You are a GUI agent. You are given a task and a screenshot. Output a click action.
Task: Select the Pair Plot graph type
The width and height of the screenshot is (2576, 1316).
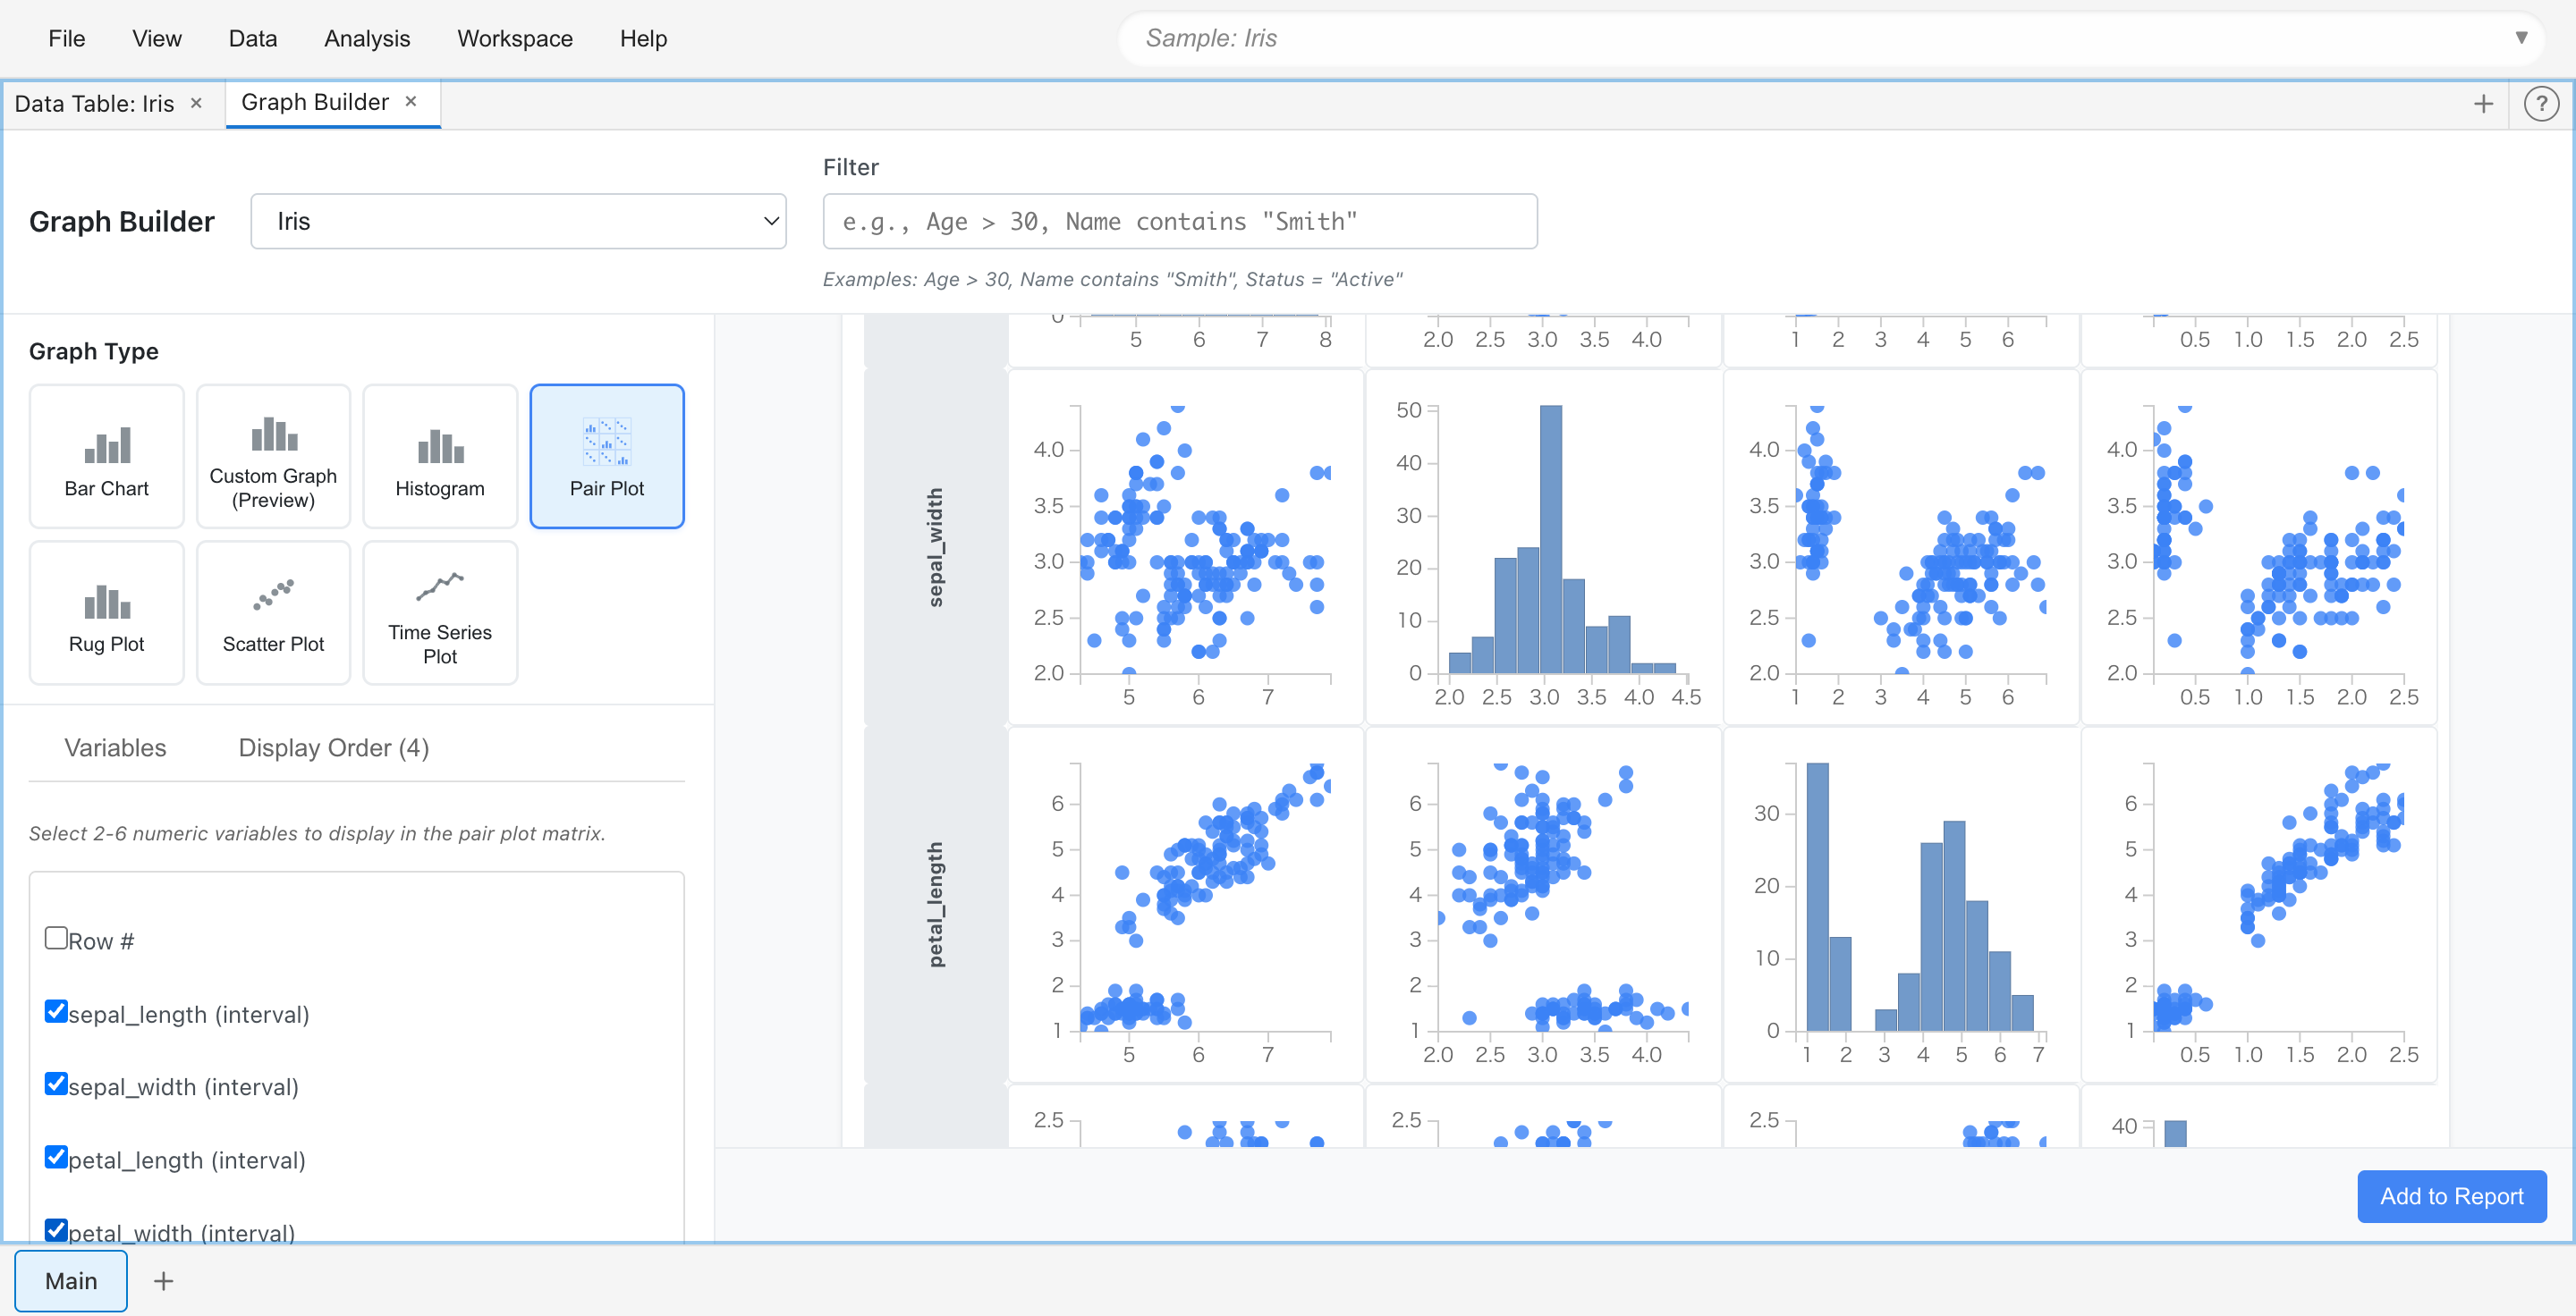(606, 456)
